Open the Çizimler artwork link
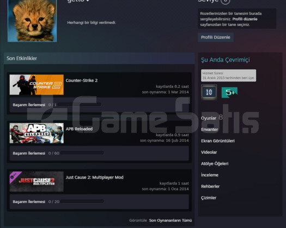This screenshot has height=228, width=286. click(209, 198)
